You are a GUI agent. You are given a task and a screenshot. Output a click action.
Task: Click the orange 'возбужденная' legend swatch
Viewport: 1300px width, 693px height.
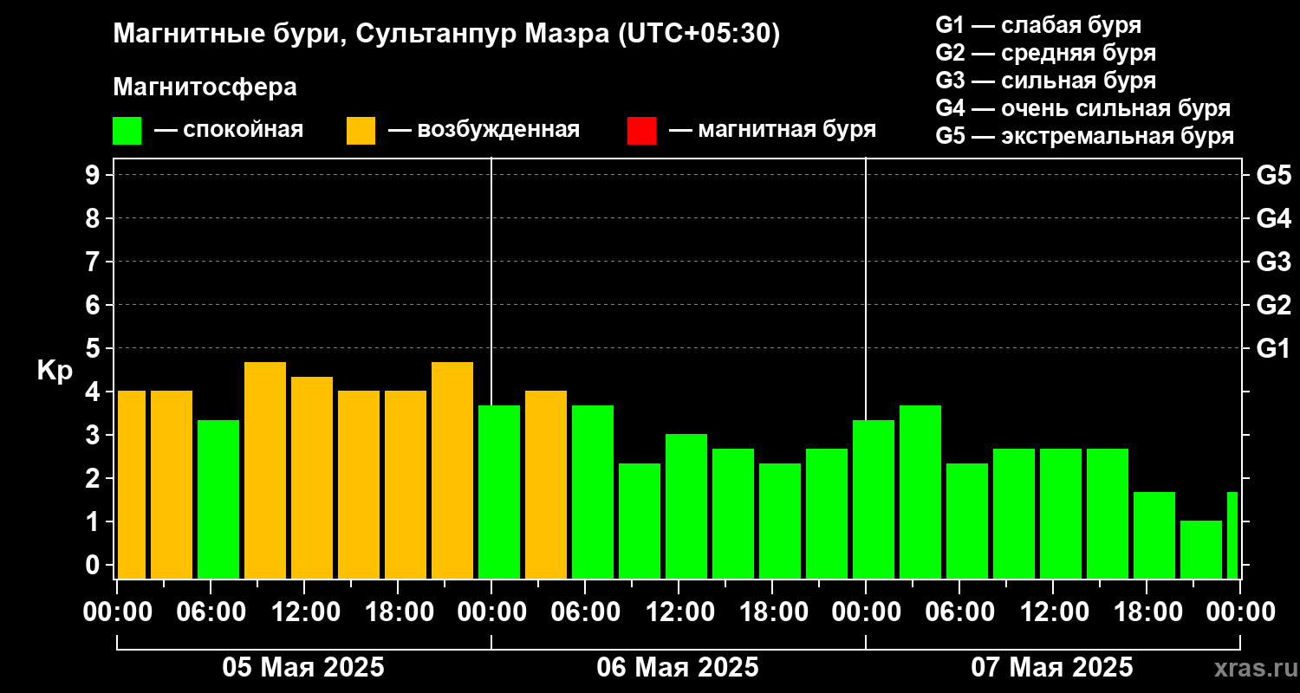coord(361,131)
